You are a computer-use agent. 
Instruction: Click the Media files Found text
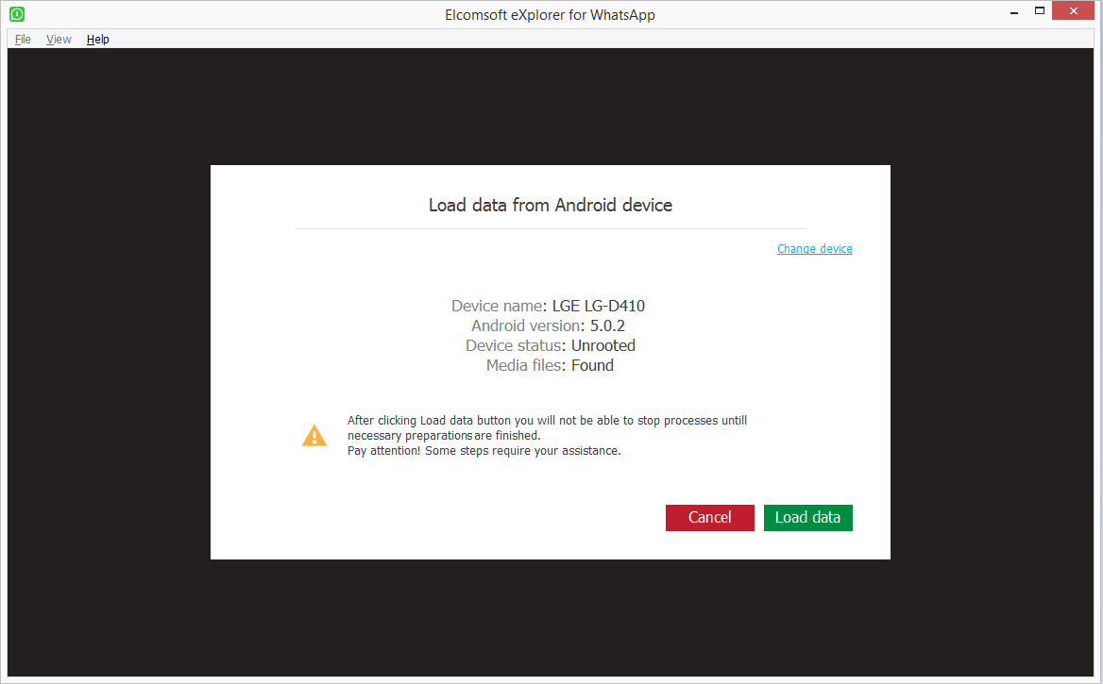[x=592, y=365]
